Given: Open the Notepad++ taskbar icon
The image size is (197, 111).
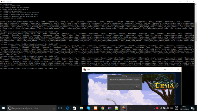Looking at the screenshot, I should [x=117, y=108].
